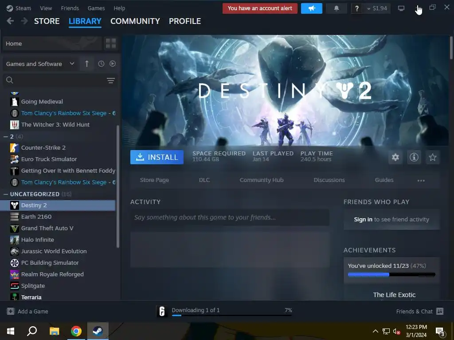Click the achievements progress bar
This screenshot has width=454, height=340.
pyautogui.click(x=391, y=274)
